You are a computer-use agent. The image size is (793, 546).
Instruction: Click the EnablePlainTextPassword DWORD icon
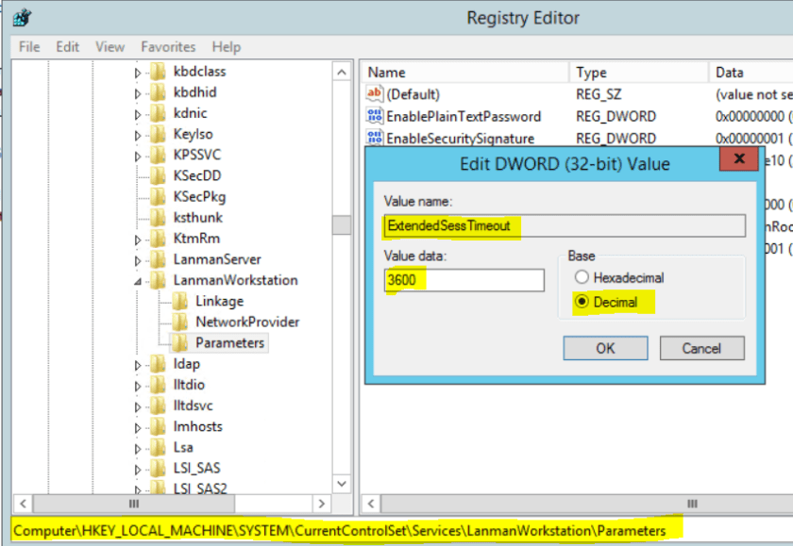(375, 116)
